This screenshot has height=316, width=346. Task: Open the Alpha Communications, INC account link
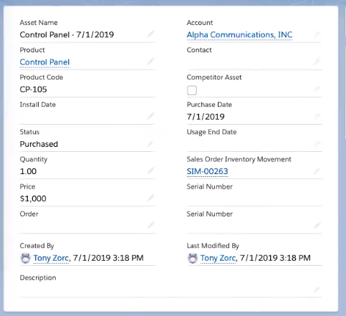(x=239, y=34)
